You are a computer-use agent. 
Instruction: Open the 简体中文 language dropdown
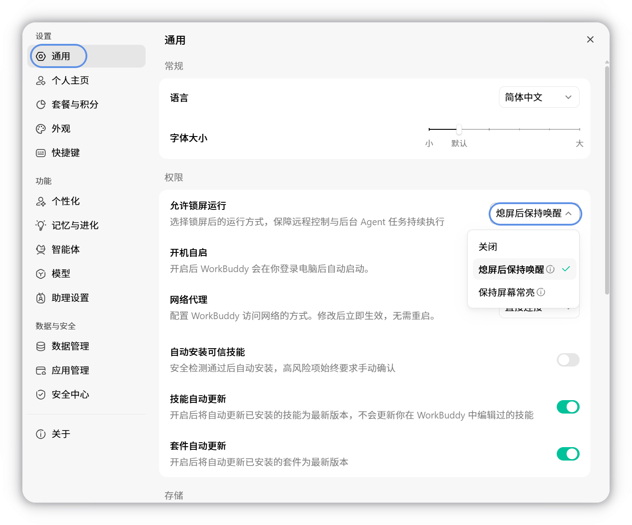(539, 97)
